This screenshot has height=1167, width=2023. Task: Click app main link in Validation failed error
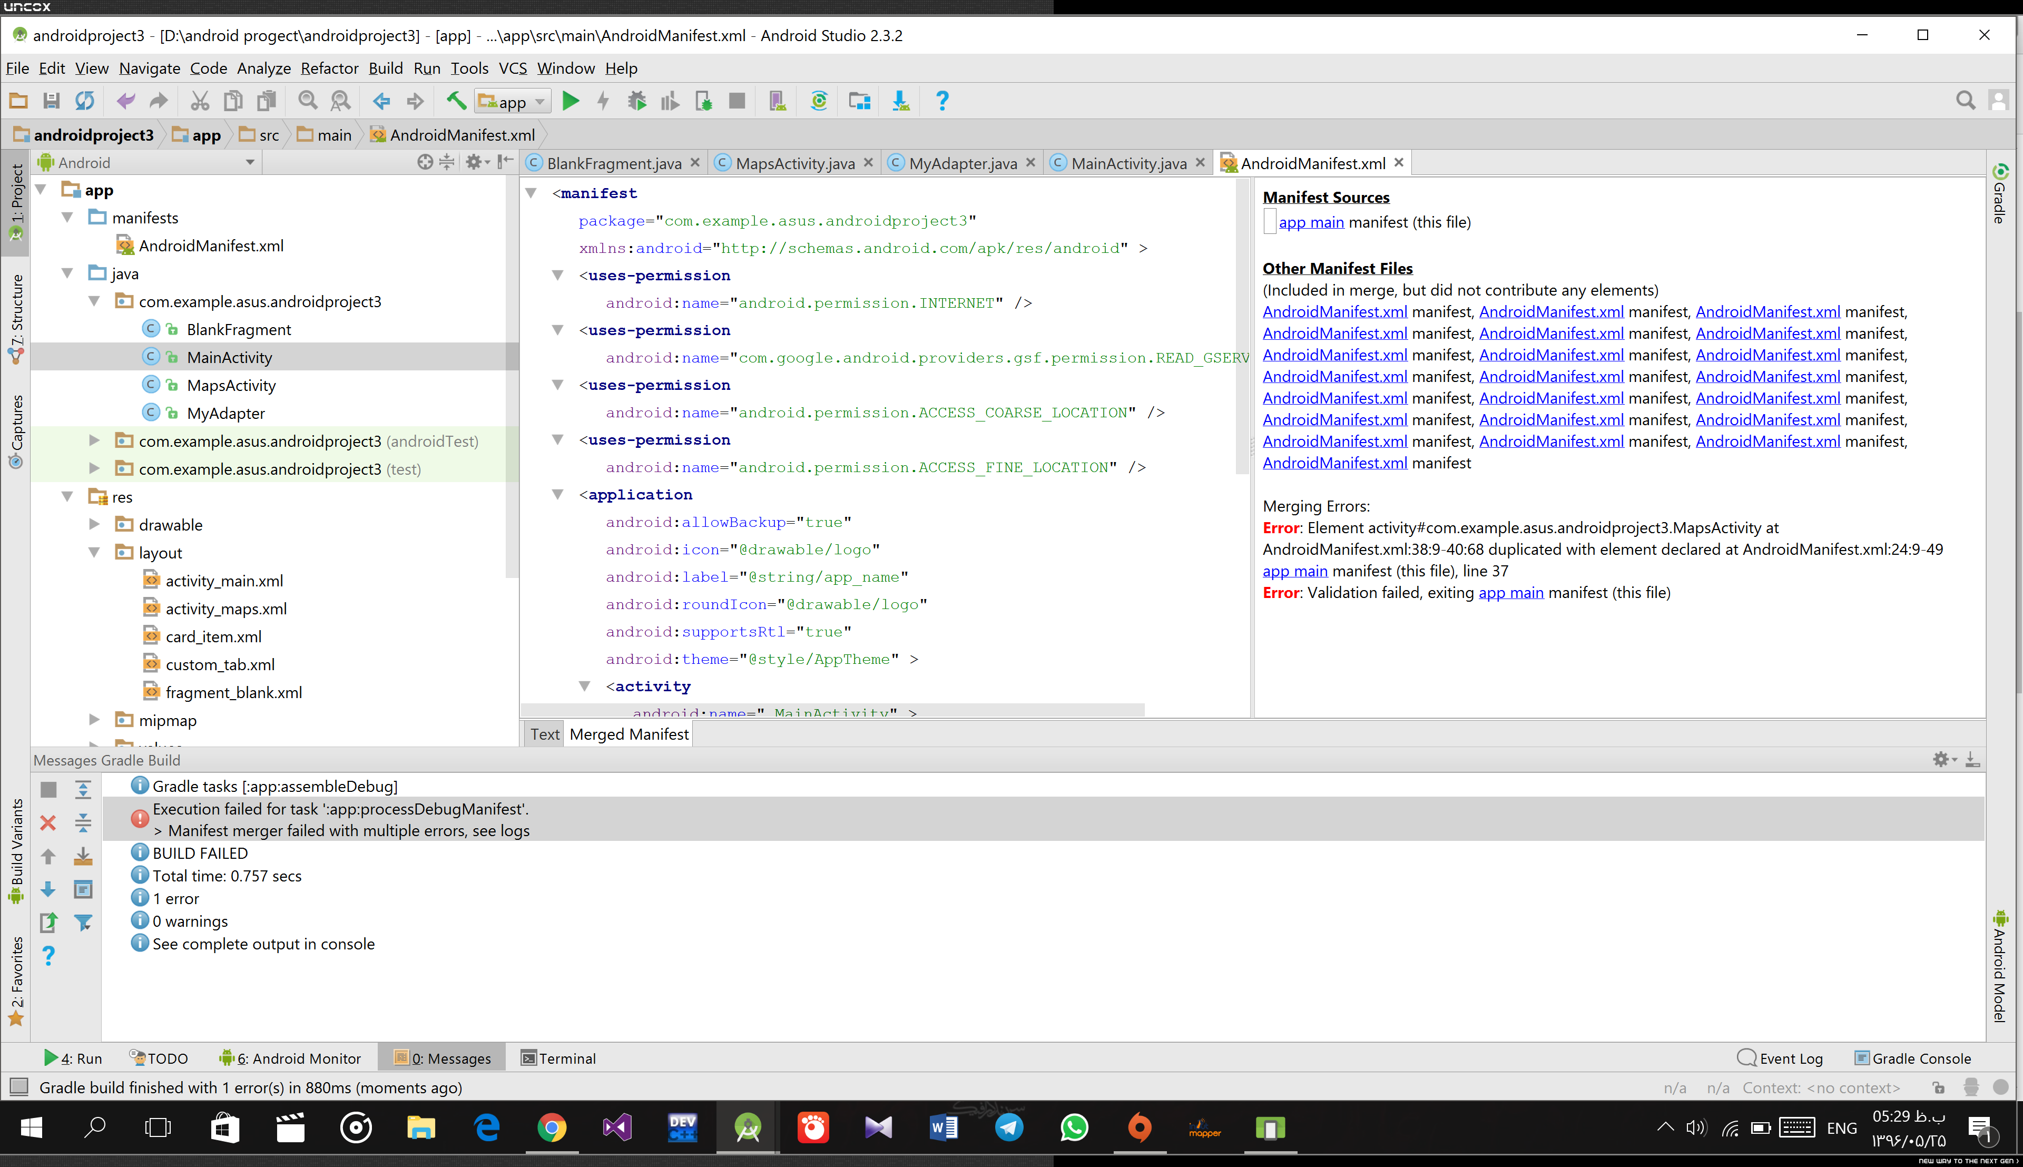[1510, 592]
